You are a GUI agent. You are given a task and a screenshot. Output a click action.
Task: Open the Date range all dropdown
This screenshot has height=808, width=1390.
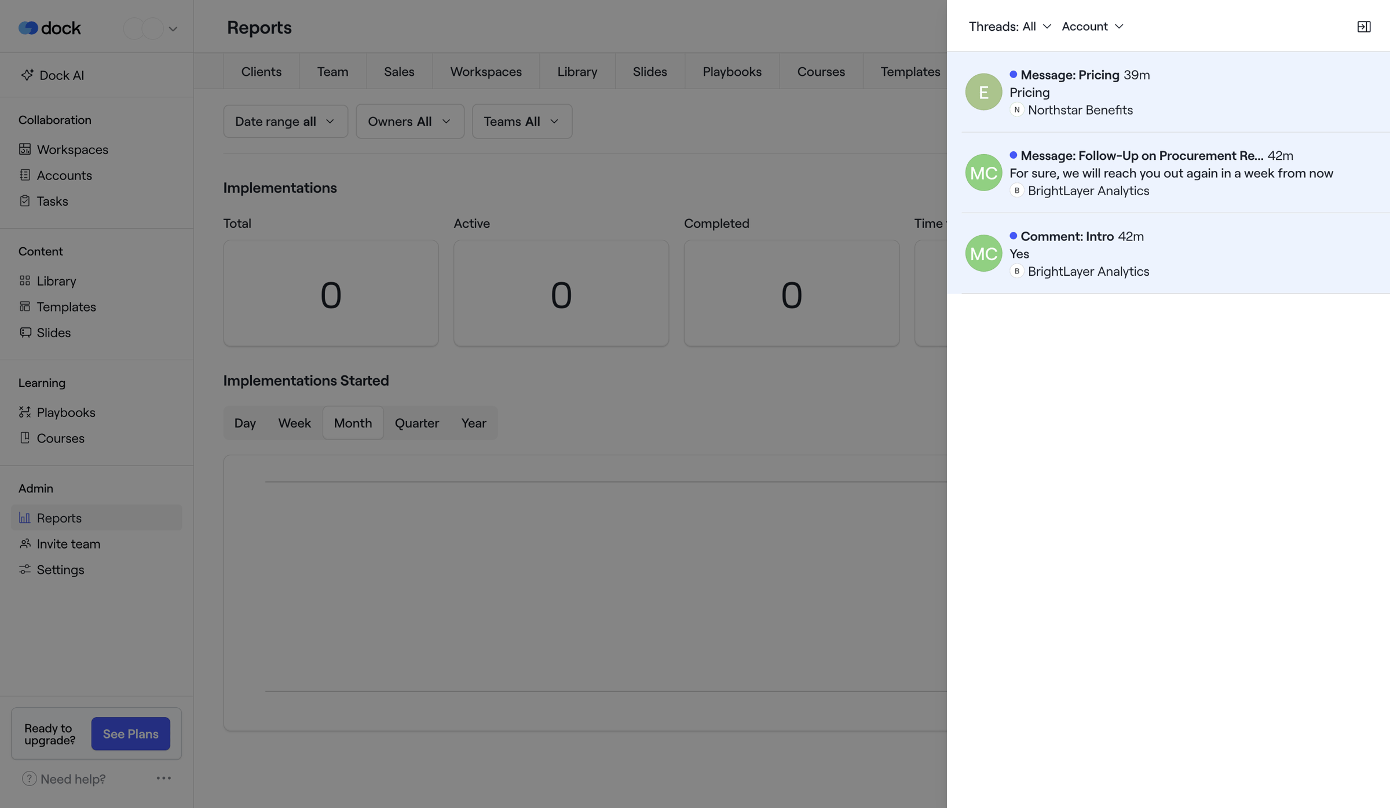[286, 121]
